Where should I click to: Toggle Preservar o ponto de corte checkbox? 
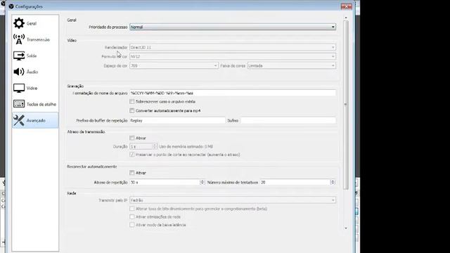[132, 155]
